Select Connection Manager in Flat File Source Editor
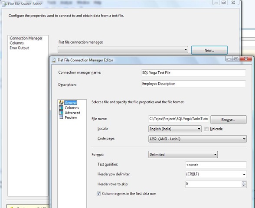Viewport: 255px width, 208px height. pos(26,38)
